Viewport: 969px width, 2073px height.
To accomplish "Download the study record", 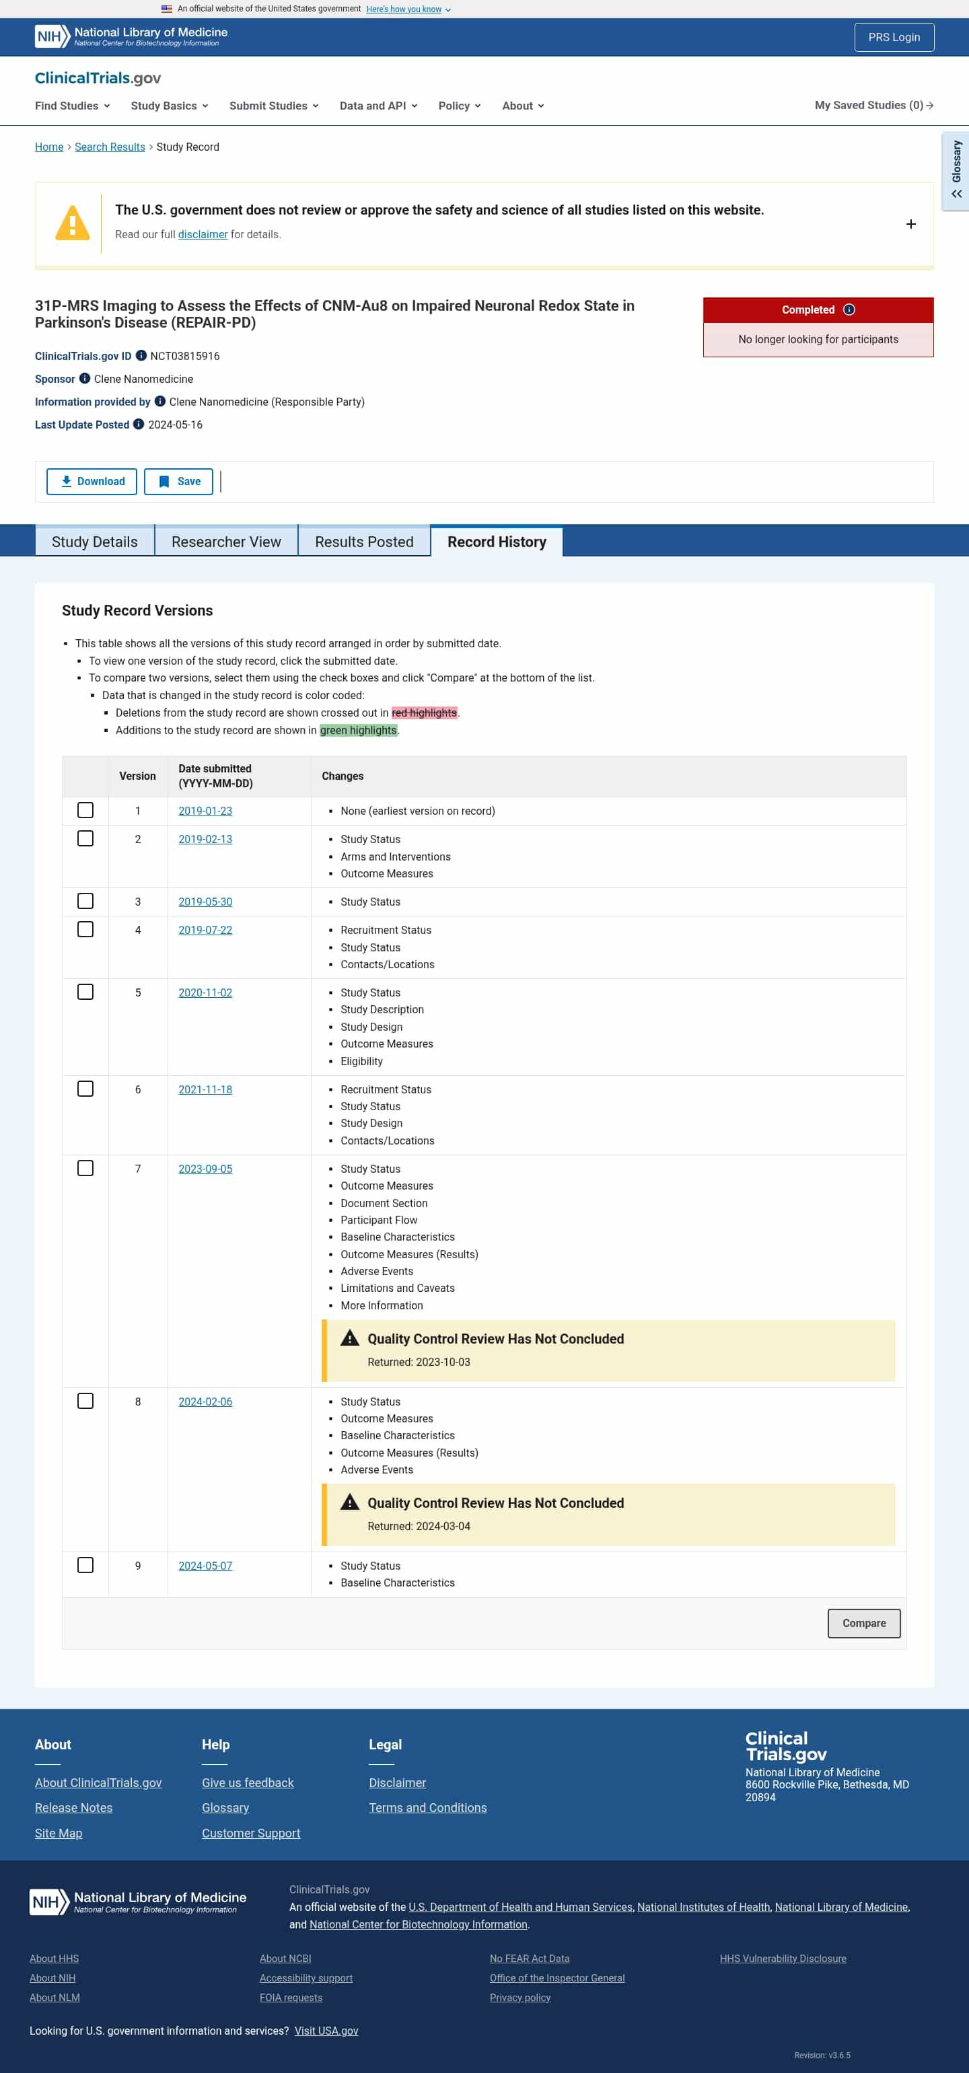I will [92, 481].
